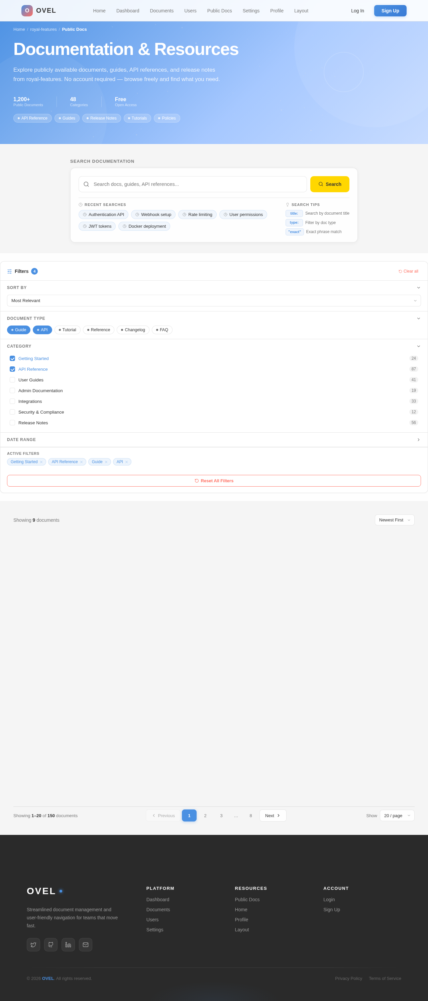
Task: Click the OVEL logo icon in header
Action: [x=27, y=10]
